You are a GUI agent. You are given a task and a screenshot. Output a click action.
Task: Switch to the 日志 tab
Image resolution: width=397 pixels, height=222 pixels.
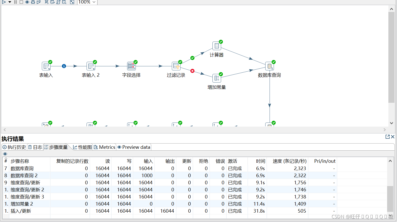tap(35, 147)
